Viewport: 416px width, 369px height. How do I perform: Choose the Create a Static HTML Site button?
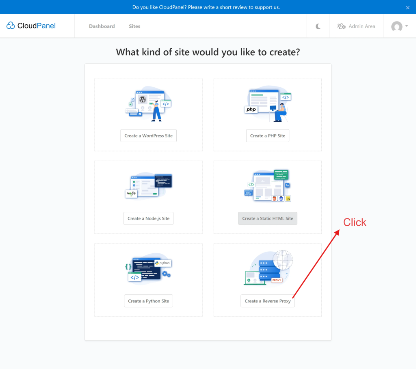point(267,218)
